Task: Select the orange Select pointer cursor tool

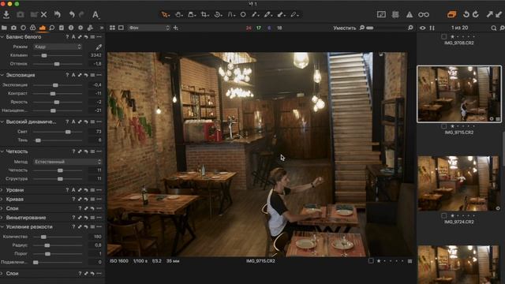Action: [165, 14]
